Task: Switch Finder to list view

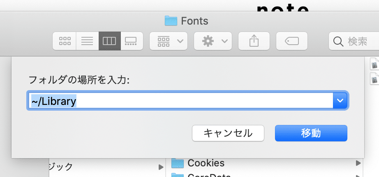Action: click(87, 41)
